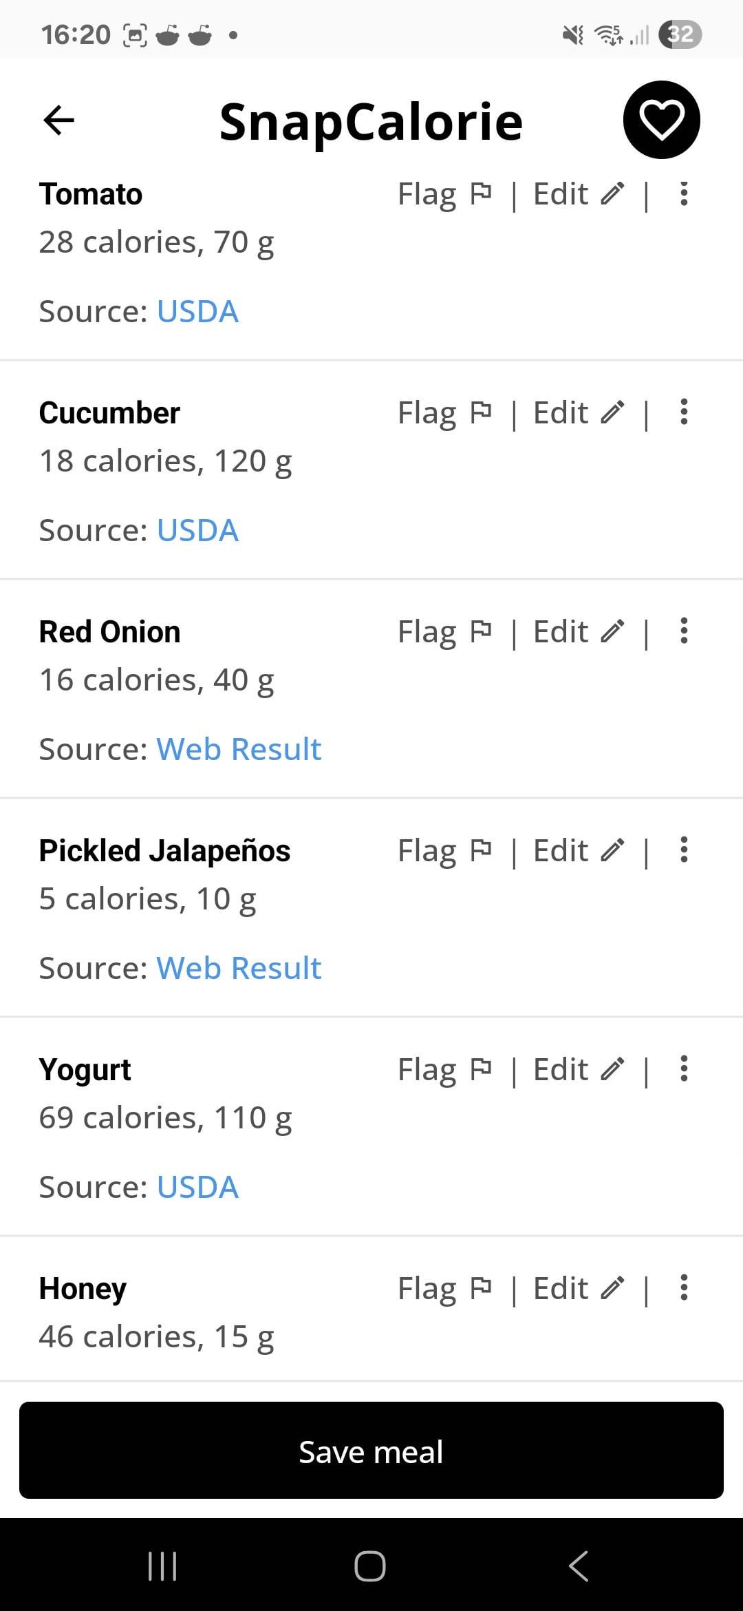Tap the back arrow in the header
This screenshot has height=1611, width=743.
click(58, 120)
